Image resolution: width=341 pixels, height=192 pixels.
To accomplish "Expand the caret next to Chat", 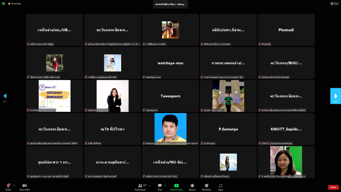I will pos(166,185).
